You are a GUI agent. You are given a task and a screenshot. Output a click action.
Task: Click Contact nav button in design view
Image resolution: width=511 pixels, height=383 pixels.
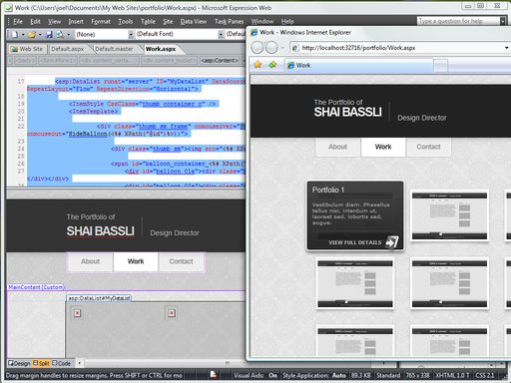tap(181, 261)
